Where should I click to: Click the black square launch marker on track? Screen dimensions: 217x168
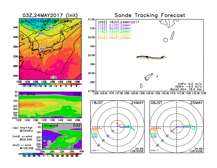(x=147, y=57)
